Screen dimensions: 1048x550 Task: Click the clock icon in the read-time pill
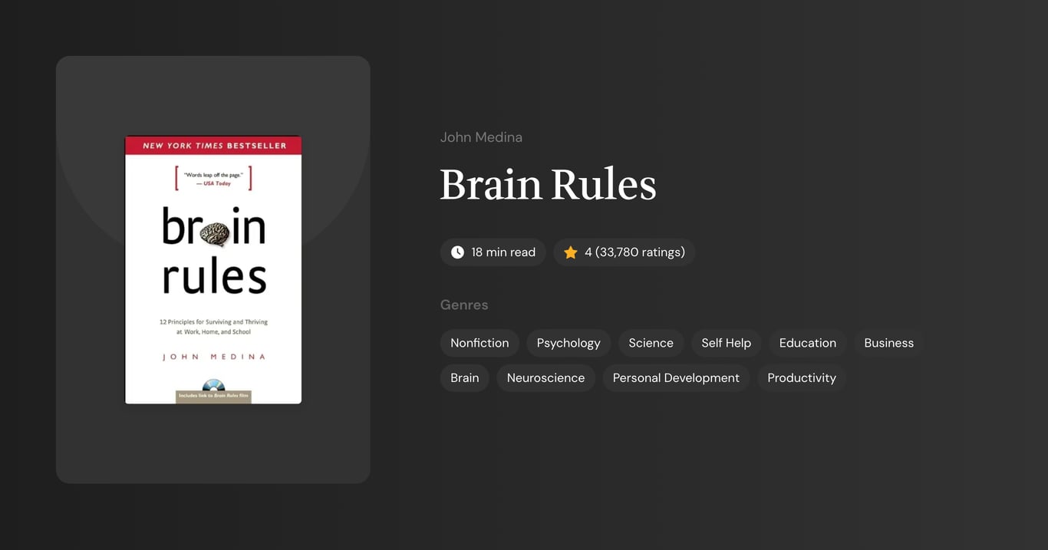click(x=457, y=252)
